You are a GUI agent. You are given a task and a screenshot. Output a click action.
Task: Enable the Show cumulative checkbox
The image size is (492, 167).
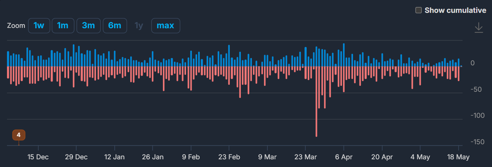pyautogui.click(x=418, y=10)
